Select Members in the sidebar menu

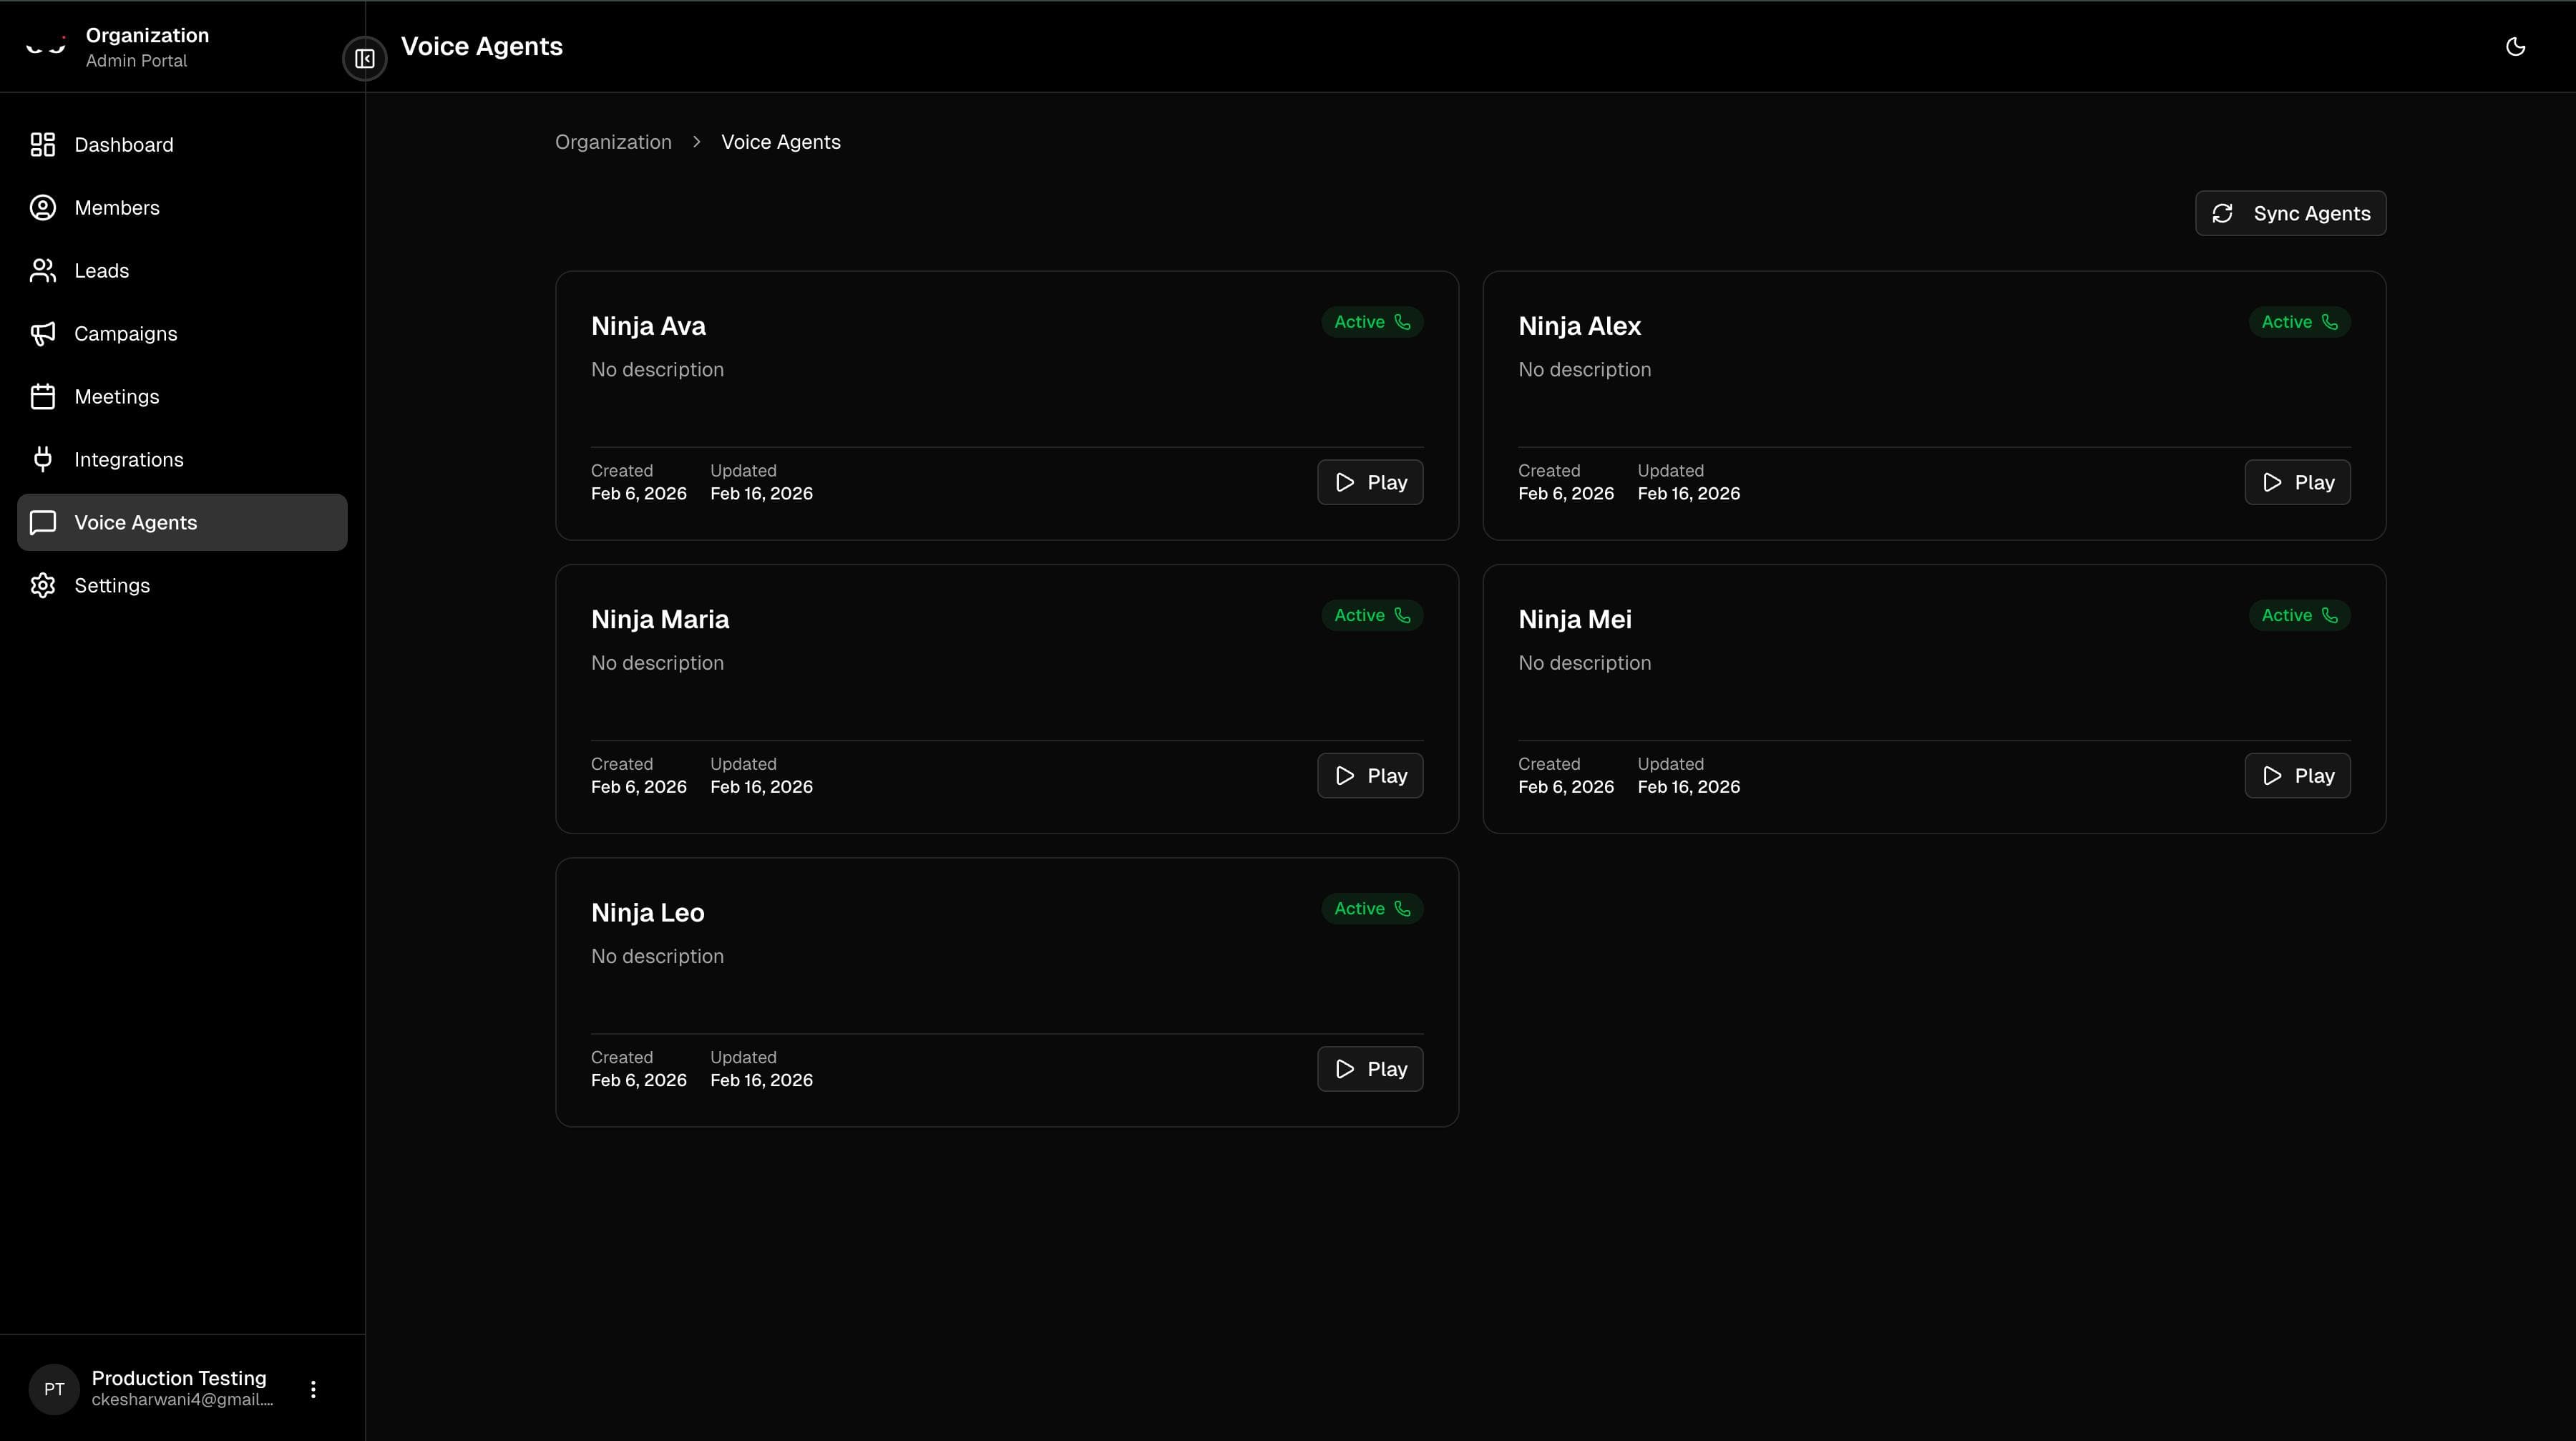pos(42,207)
